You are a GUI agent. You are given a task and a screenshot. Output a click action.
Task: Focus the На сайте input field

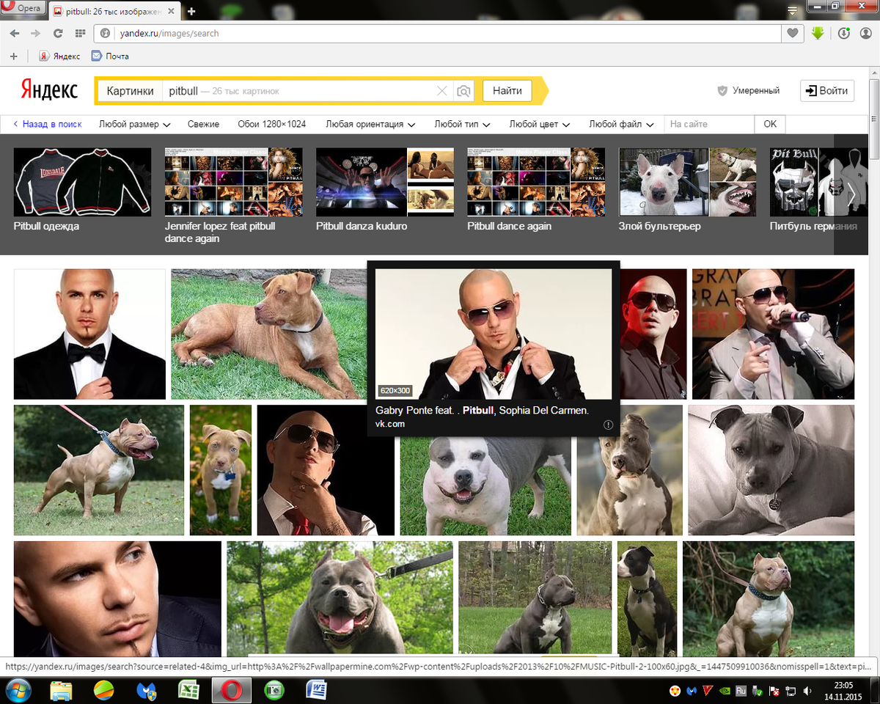[709, 124]
